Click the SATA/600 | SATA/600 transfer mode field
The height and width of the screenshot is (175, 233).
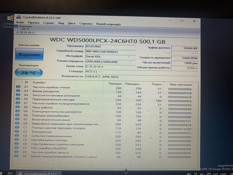click(110, 62)
